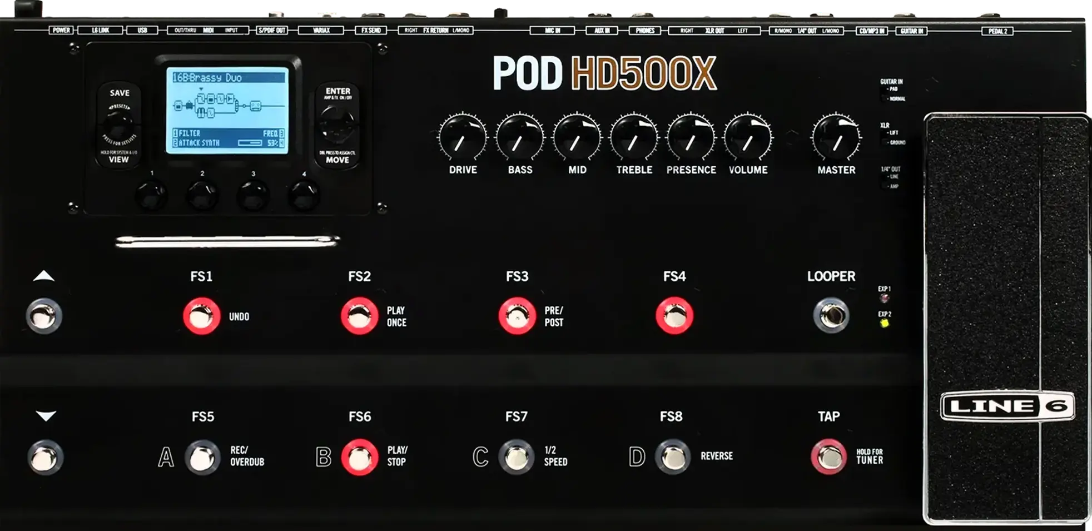Tap the FS1 Undo footswitch

[201, 316]
